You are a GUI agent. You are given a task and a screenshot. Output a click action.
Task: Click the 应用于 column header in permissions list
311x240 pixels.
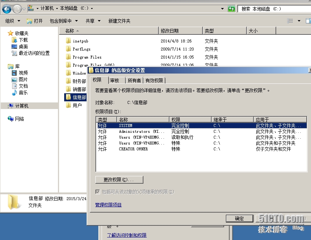pos(280,120)
